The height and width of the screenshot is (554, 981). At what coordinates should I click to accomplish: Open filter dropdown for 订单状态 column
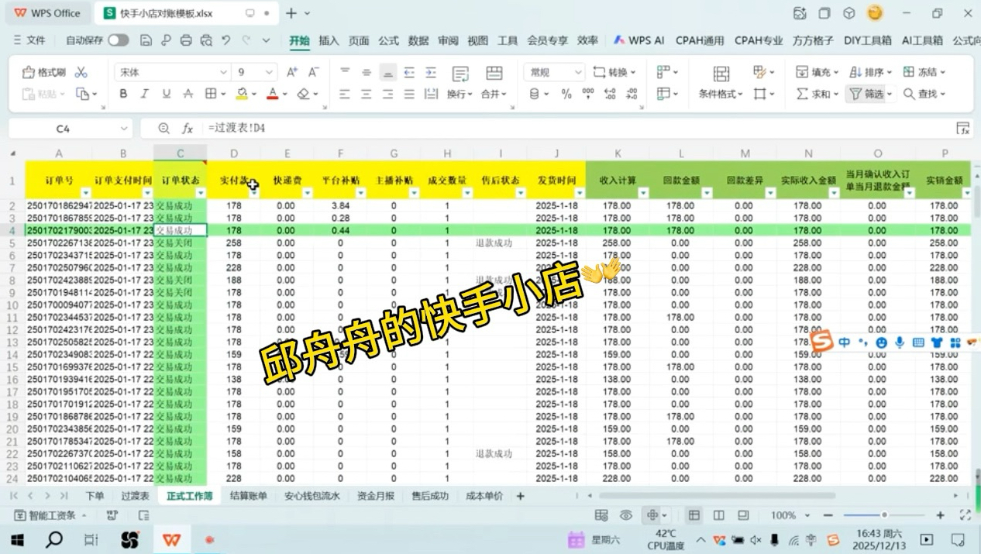(x=201, y=193)
